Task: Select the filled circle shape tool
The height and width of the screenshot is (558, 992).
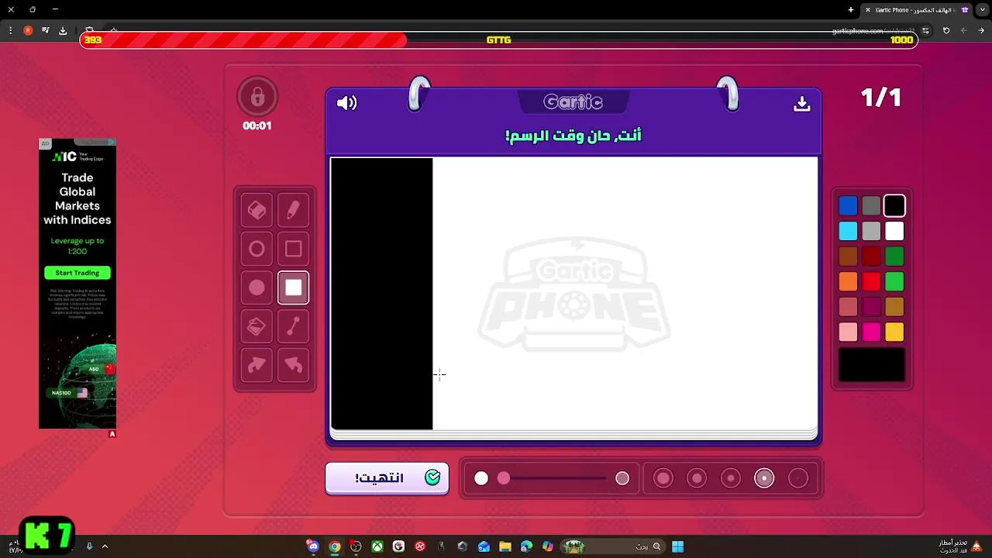Action: coord(257,288)
